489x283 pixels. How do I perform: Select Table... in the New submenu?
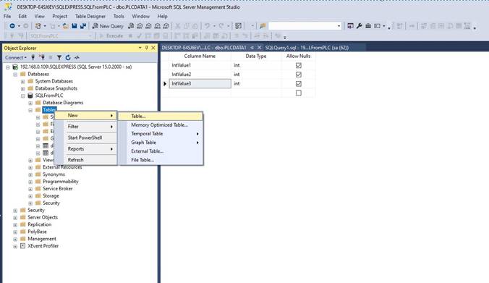(x=161, y=116)
